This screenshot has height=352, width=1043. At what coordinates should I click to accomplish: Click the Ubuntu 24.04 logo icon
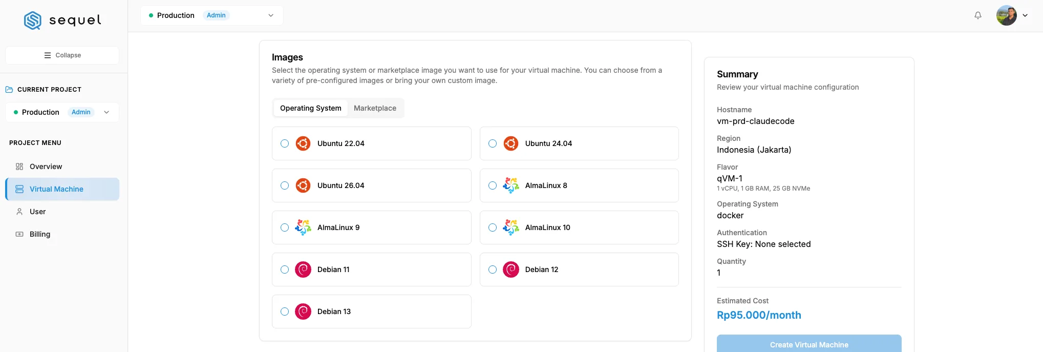tap(510, 143)
